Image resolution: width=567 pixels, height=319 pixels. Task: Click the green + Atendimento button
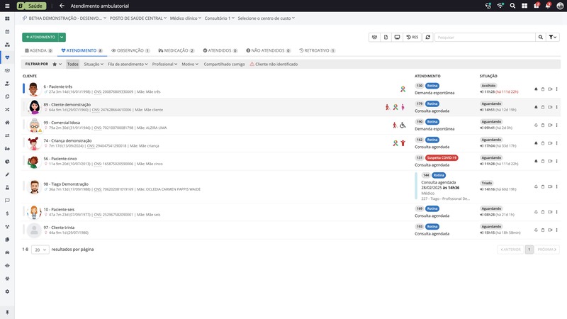click(40, 37)
